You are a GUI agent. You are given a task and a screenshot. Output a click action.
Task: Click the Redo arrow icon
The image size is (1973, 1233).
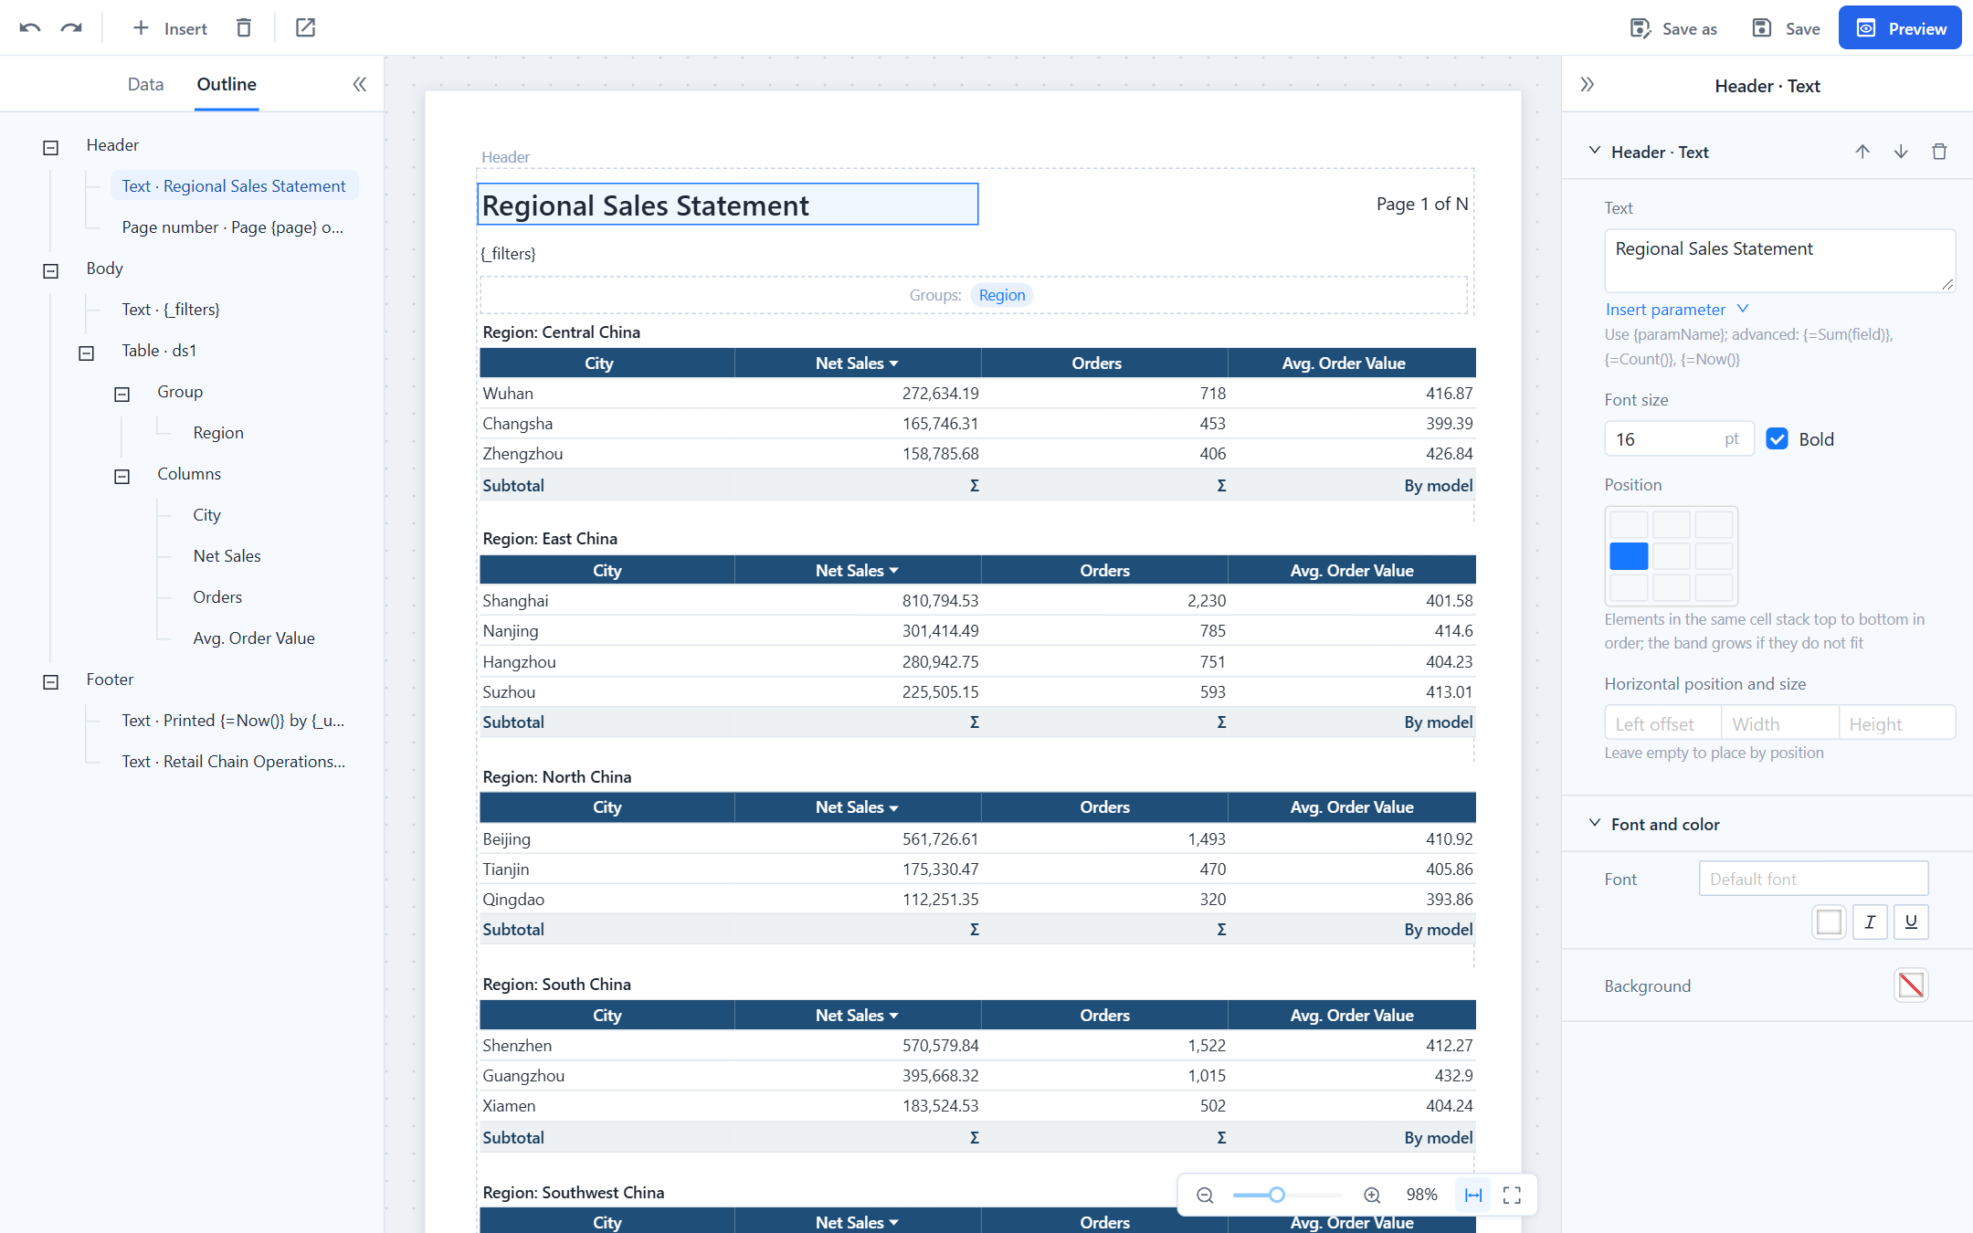click(71, 28)
